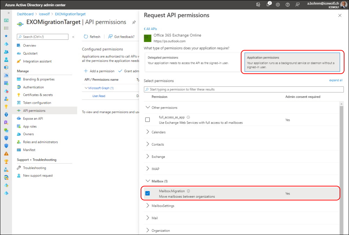Click the Office 365 Exchange Online app icon
The image size is (349, 235).
pyautogui.click(x=148, y=38)
